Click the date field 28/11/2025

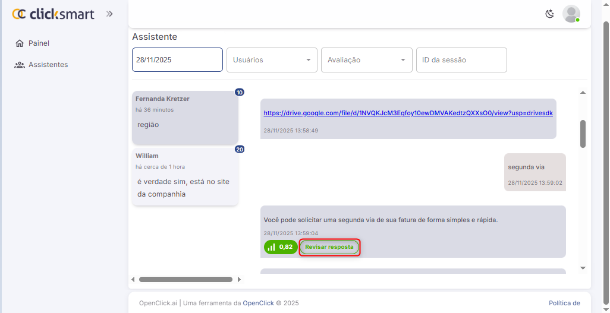pyautogui.click(x=177, y=60)
